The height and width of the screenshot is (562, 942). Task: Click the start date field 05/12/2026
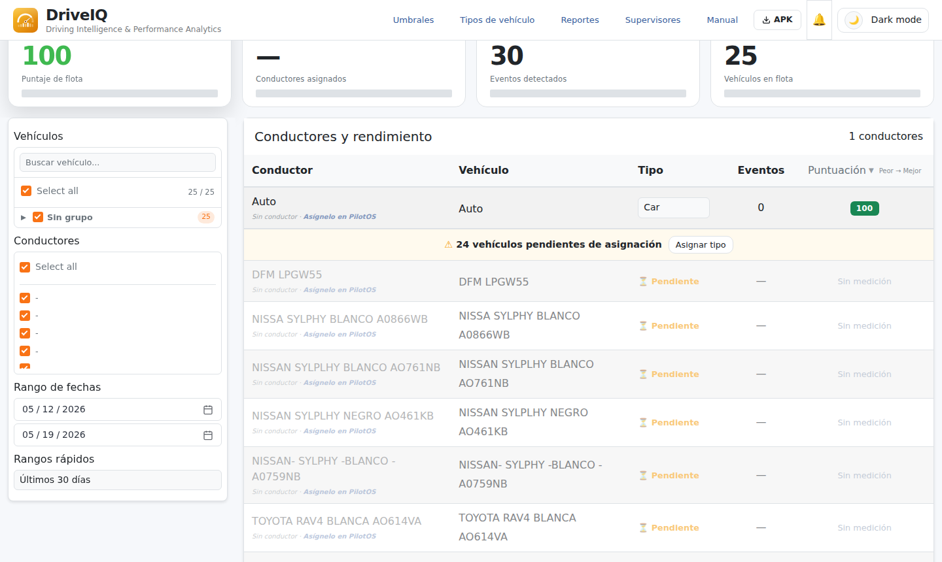click(x=118, y=410)
